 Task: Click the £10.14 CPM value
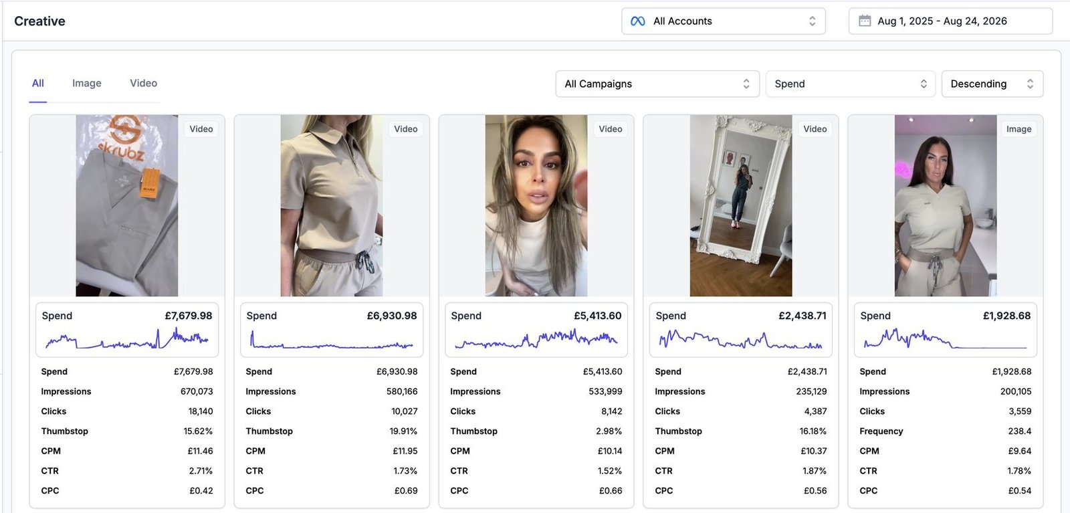(610, 451)
